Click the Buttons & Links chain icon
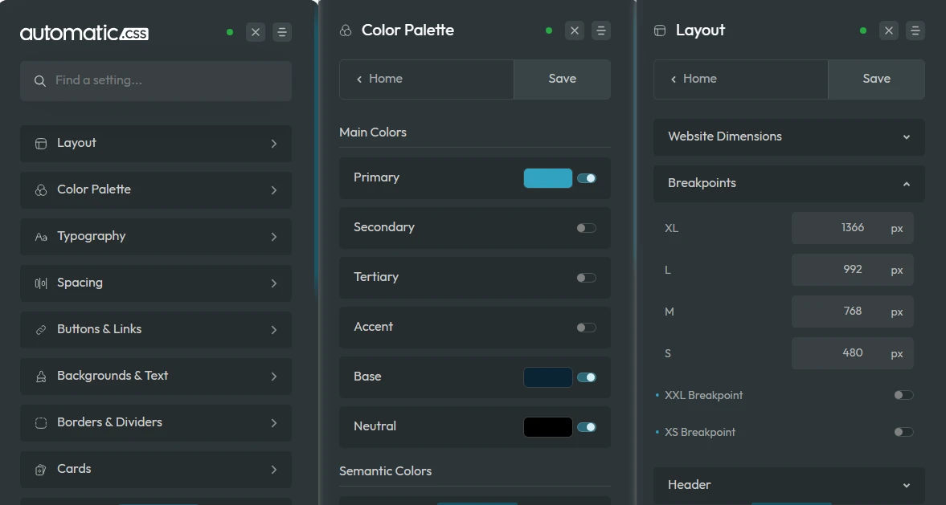 tap(41, 329)
